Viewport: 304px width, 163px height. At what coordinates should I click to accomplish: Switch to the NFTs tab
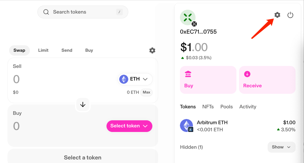[x=208, y=107]
